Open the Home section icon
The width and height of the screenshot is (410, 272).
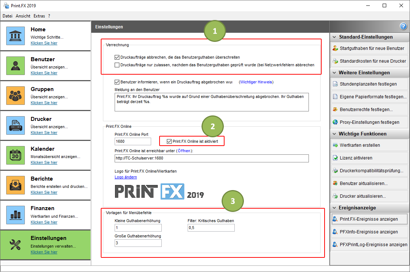coord(15,36)
